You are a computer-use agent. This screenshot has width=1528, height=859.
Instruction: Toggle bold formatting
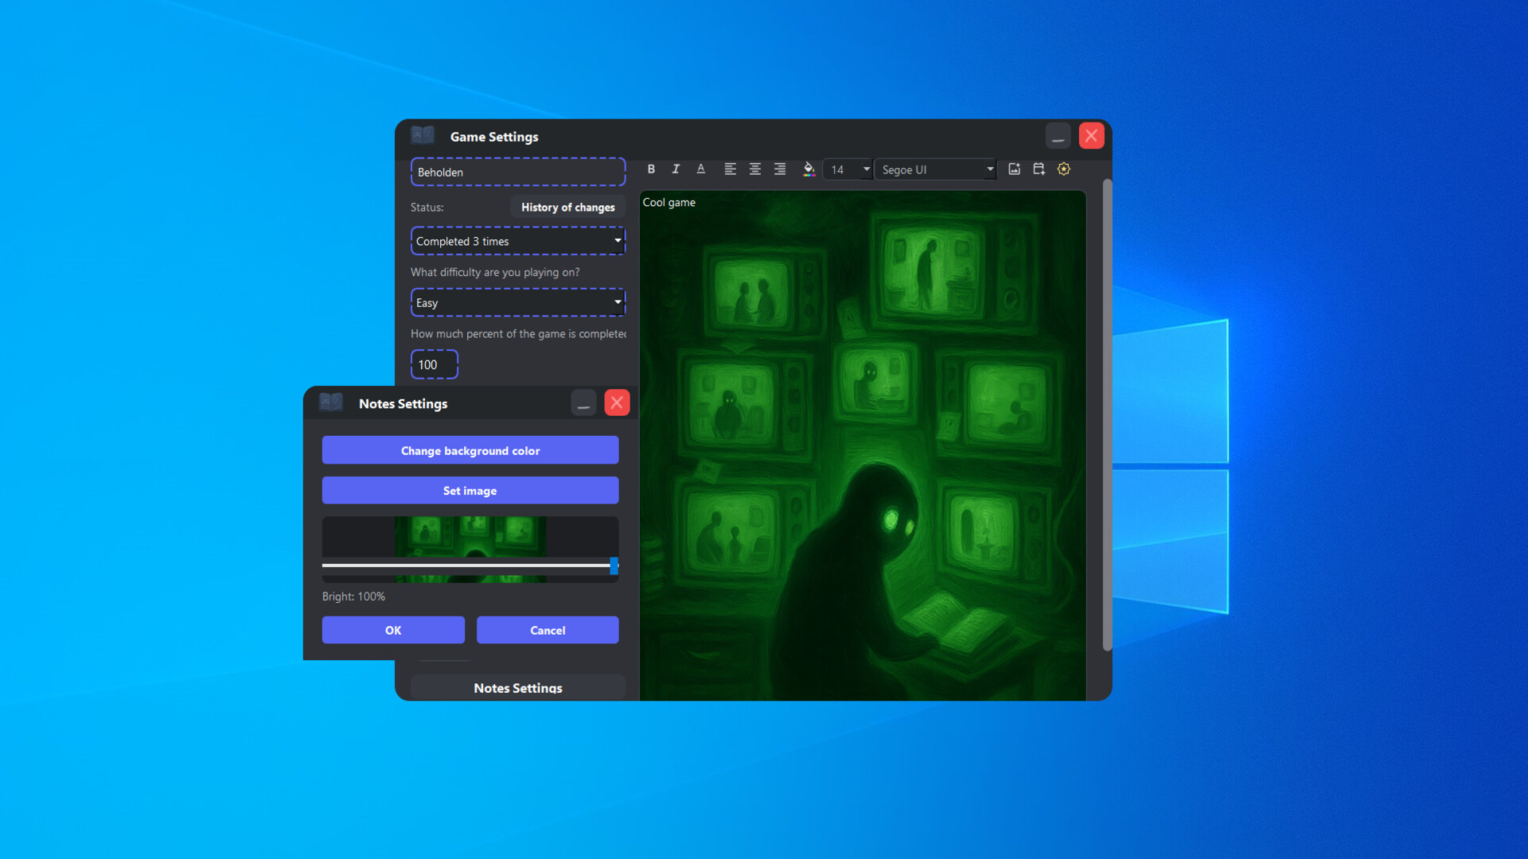650,169
